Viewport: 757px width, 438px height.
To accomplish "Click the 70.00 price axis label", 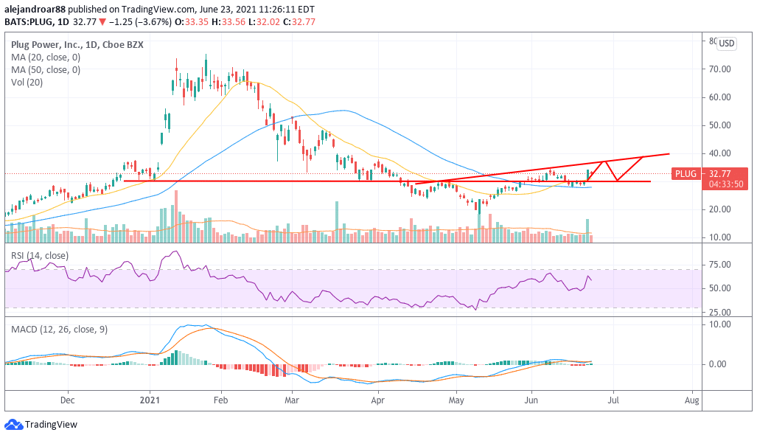I will click(719, 69).
